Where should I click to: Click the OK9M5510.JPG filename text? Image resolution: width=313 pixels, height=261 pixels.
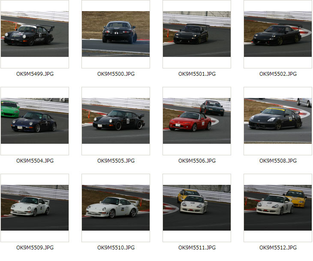point(116,248)
